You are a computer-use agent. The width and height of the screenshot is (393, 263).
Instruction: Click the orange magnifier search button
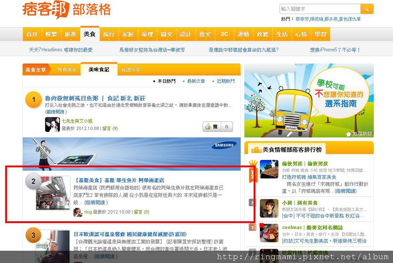coord(367,9)
